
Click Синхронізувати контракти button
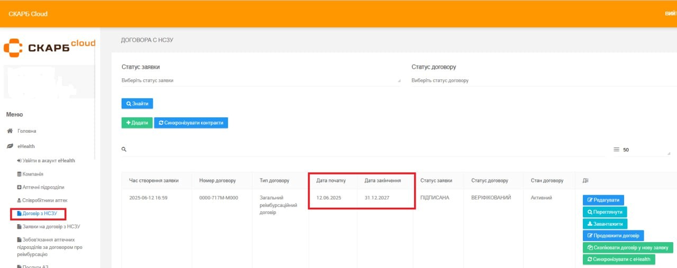191,123
